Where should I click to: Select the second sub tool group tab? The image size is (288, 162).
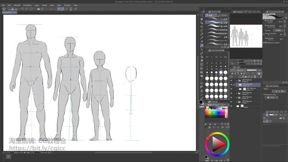(x=223, y=15)
